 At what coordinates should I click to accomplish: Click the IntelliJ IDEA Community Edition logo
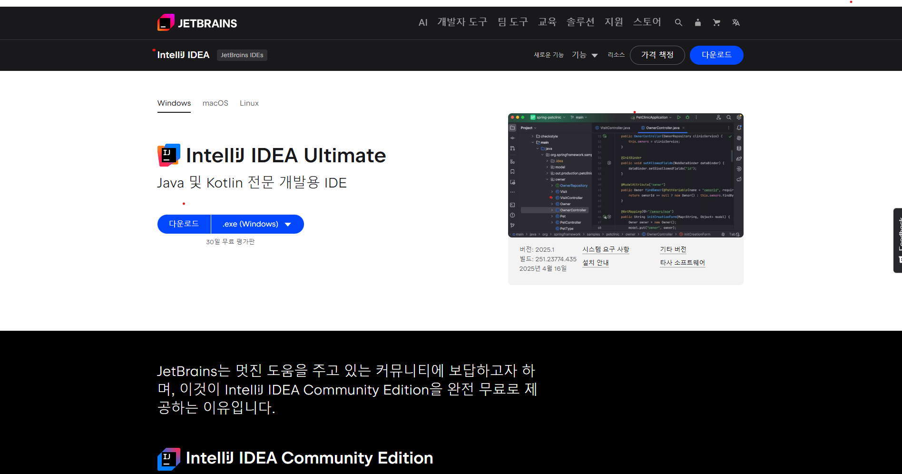pos(169,459)
